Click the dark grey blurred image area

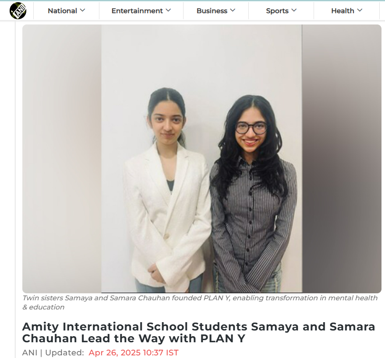pyautogui.click(x=342, y=159)
